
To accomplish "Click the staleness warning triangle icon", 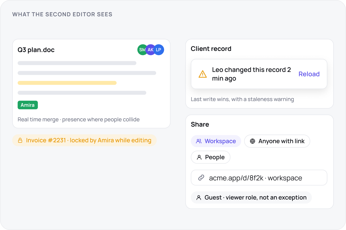I will 203,74.
